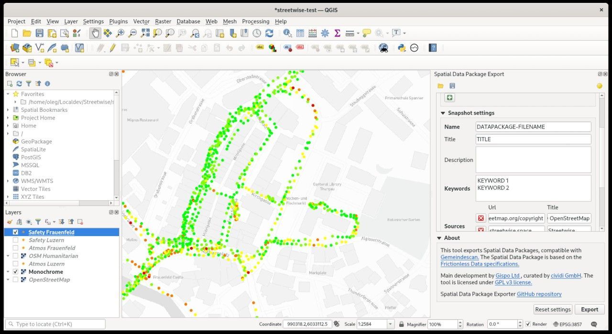This screenshot has height=334, width=612.
Task: Click the Layer Diagram Options icon
Action: click(272, 48)
